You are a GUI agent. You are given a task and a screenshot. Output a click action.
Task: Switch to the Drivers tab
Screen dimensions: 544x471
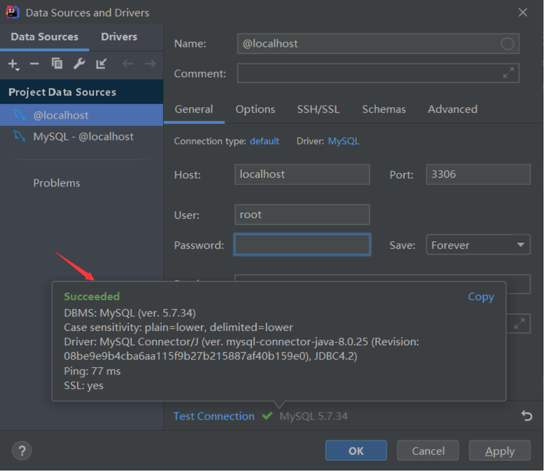[x=119, y=37]
